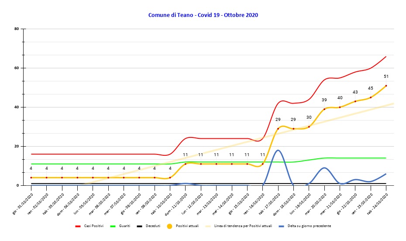Click the green Guariti legend swatch

(113, 226)
